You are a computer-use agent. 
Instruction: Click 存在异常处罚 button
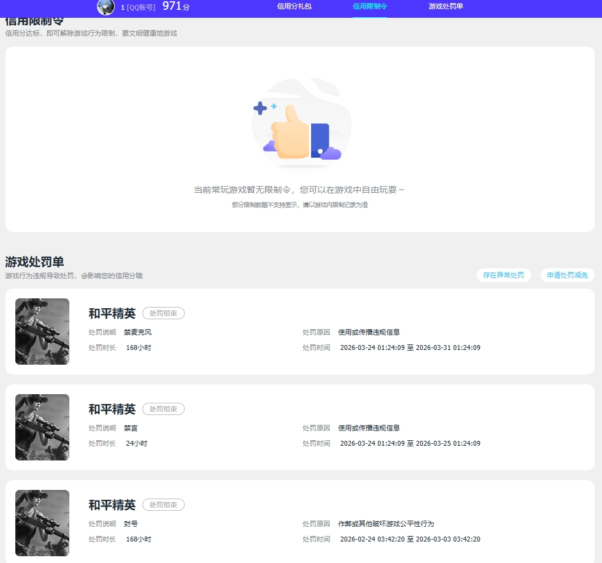(503, 275)
